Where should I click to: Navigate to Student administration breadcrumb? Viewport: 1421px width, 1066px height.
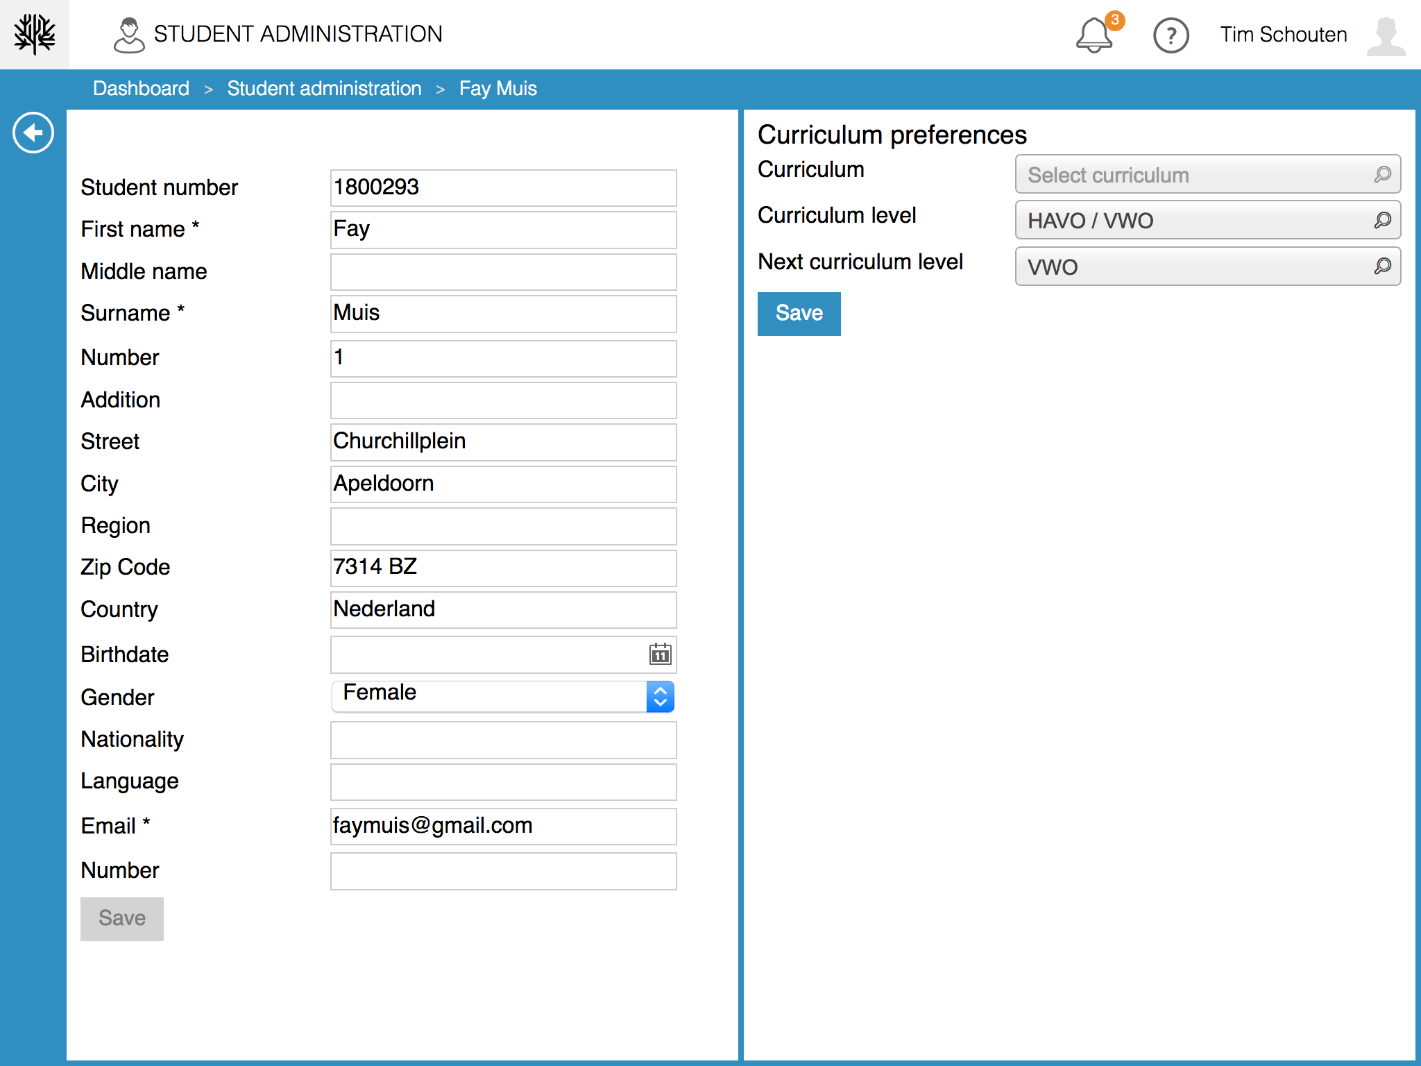(x=324, y=89)
